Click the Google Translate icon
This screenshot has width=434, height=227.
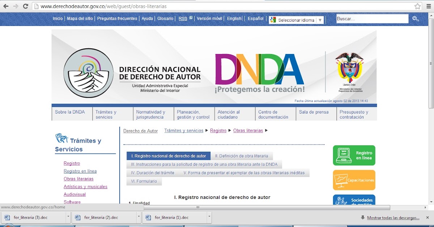point(273,20)
